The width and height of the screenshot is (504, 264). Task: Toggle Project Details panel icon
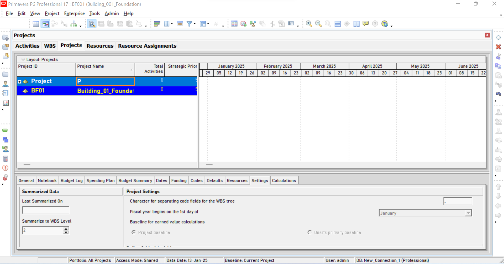pos(92,24)
